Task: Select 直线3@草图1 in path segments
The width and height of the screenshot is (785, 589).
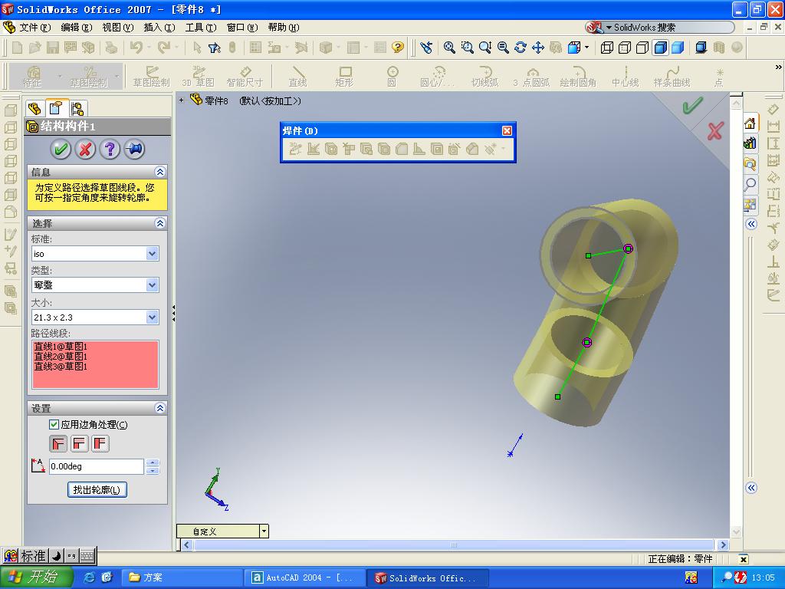Action: click(x=61, y=367)
